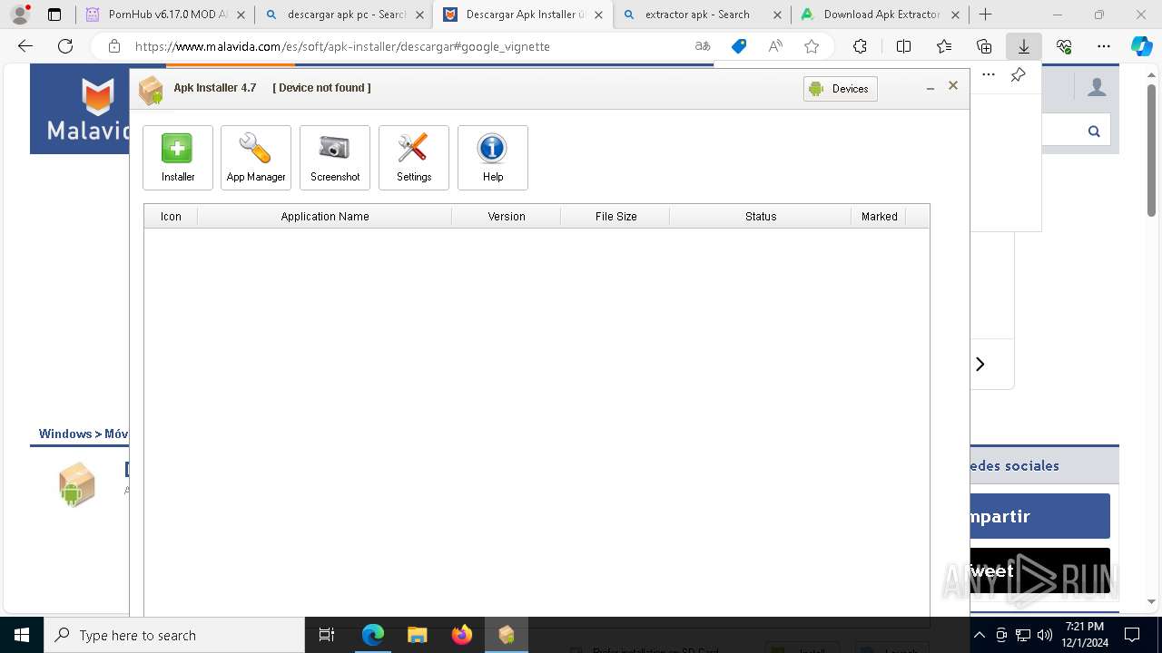View site information lock icon
1162x653 pixels.
click(x=114, y=46)
